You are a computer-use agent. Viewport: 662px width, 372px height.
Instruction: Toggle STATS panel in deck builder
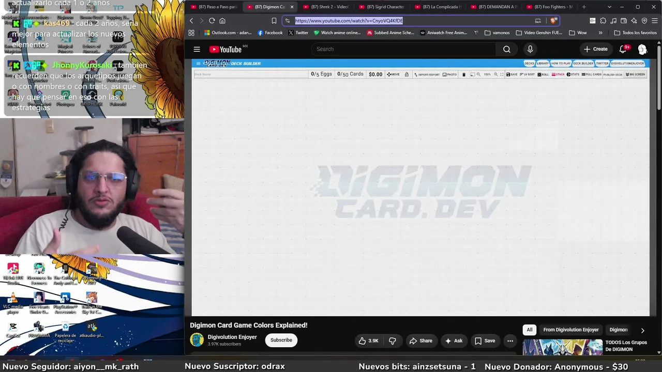click(573, 74)
